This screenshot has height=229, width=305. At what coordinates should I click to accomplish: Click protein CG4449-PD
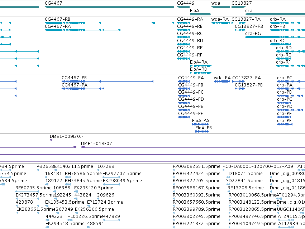pyautogui.click(x=184, y=103)
